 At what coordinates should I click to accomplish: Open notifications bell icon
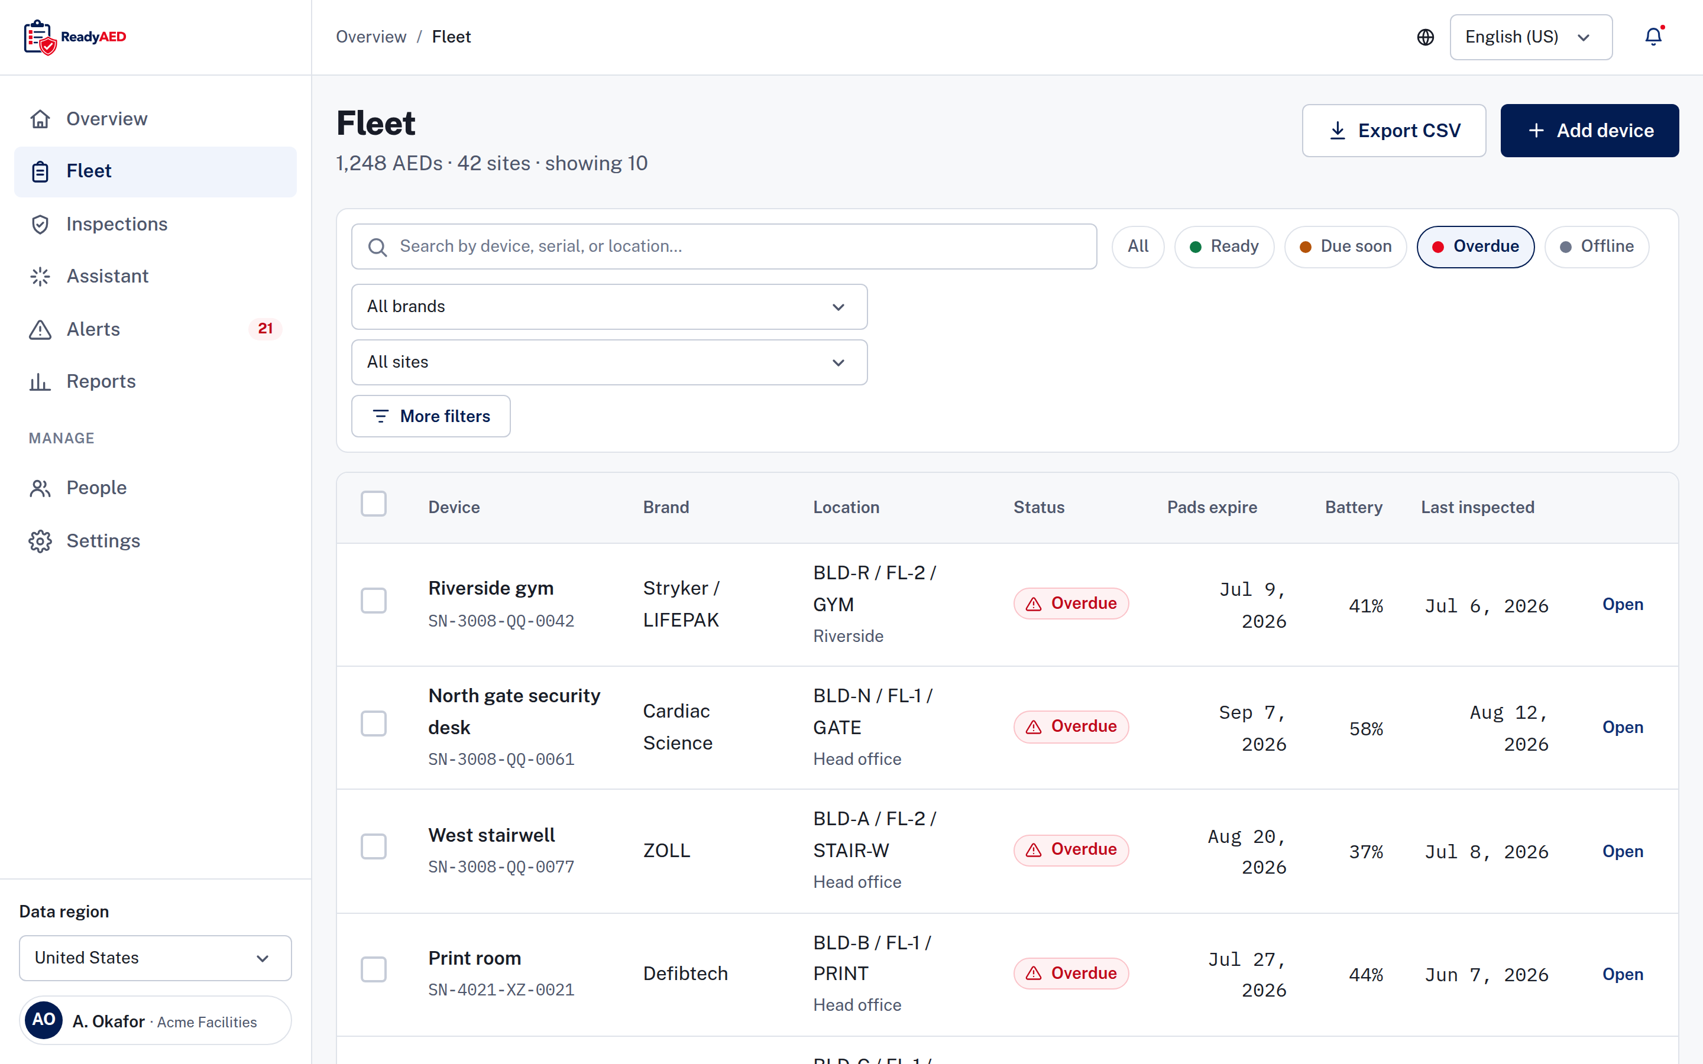1653,37
